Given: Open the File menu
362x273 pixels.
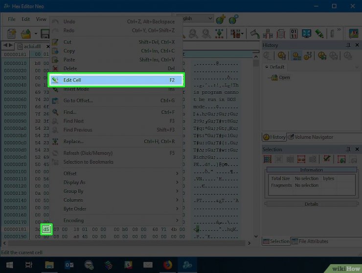Looking at the screenshot, I should click(12, 19).
